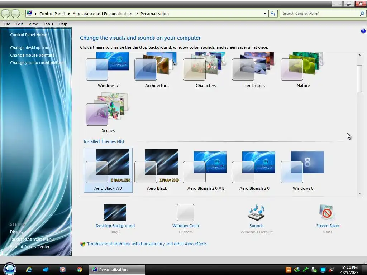Screen dimensions: 367x275
Task: Open the Sounds settings icon
Action: [256, 213]
